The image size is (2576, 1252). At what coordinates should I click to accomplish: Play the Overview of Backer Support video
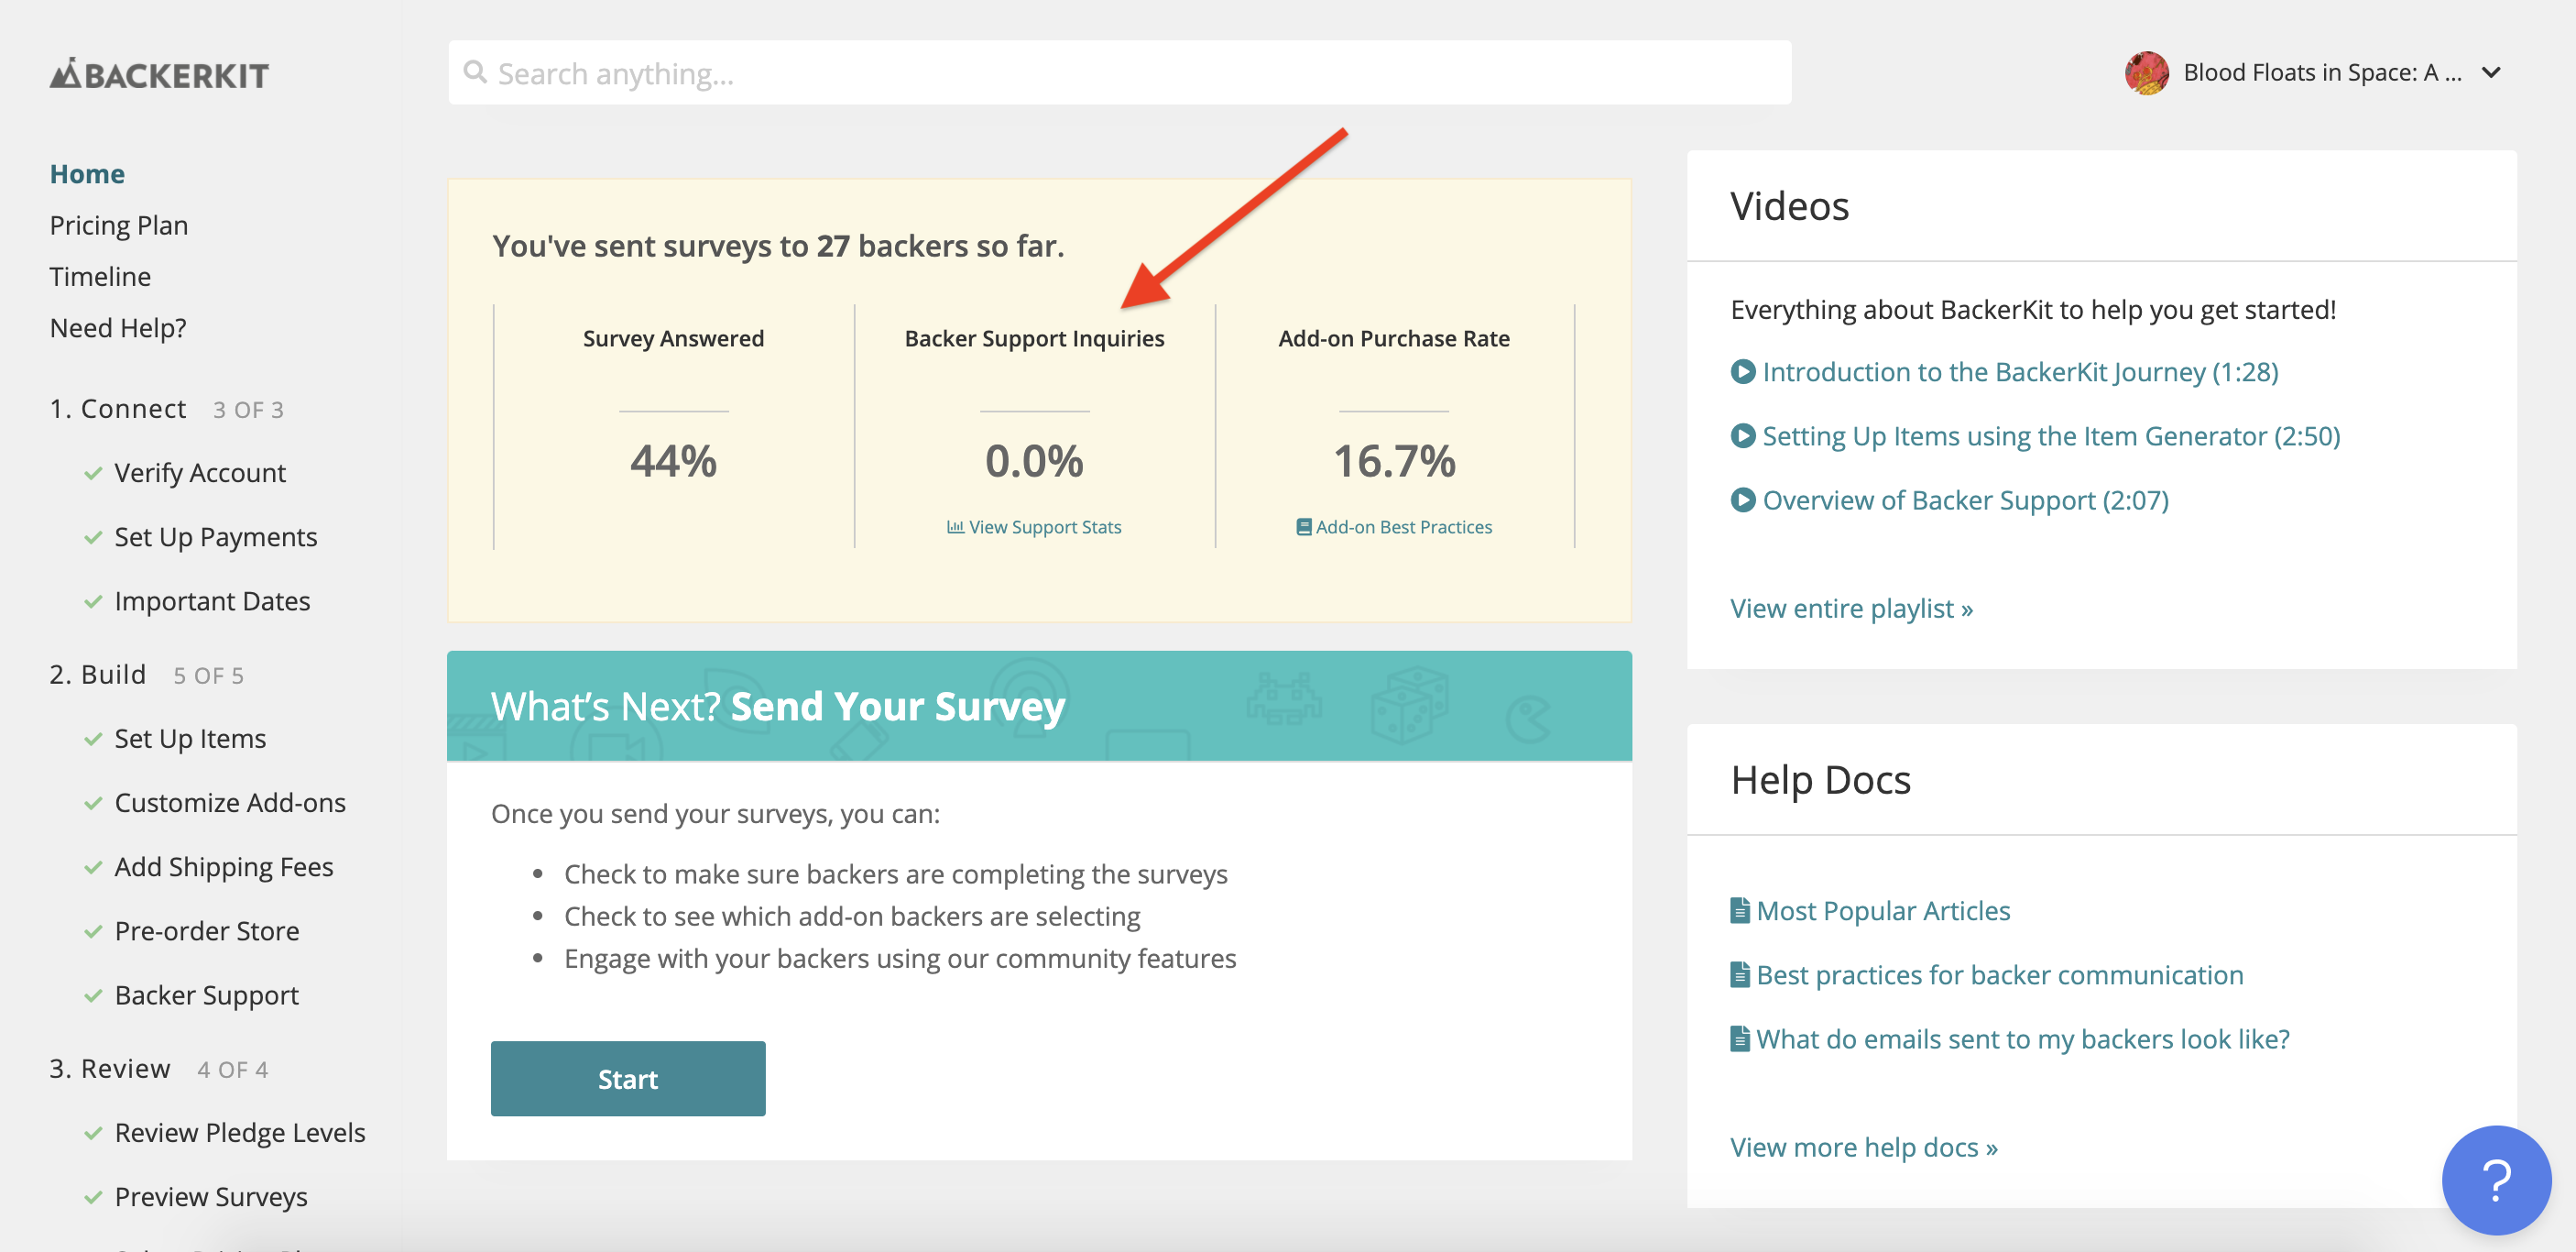point(1964,500)
